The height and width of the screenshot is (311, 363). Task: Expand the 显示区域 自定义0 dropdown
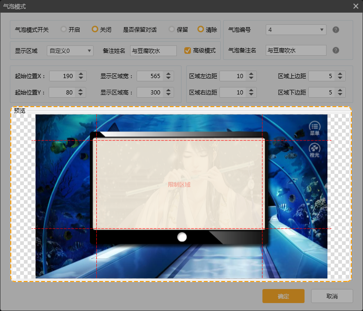[70, 51]
